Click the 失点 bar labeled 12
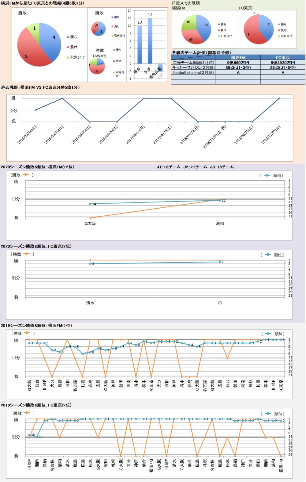The height and width of the screenshot is (482, 306). pyautogui.click(x=150, y=41)
